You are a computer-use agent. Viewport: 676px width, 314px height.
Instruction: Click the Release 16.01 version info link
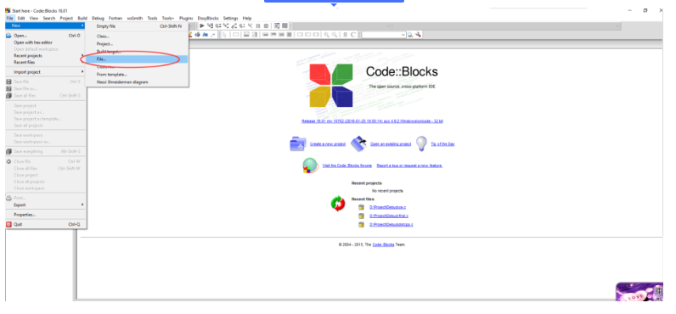(373, 121)
